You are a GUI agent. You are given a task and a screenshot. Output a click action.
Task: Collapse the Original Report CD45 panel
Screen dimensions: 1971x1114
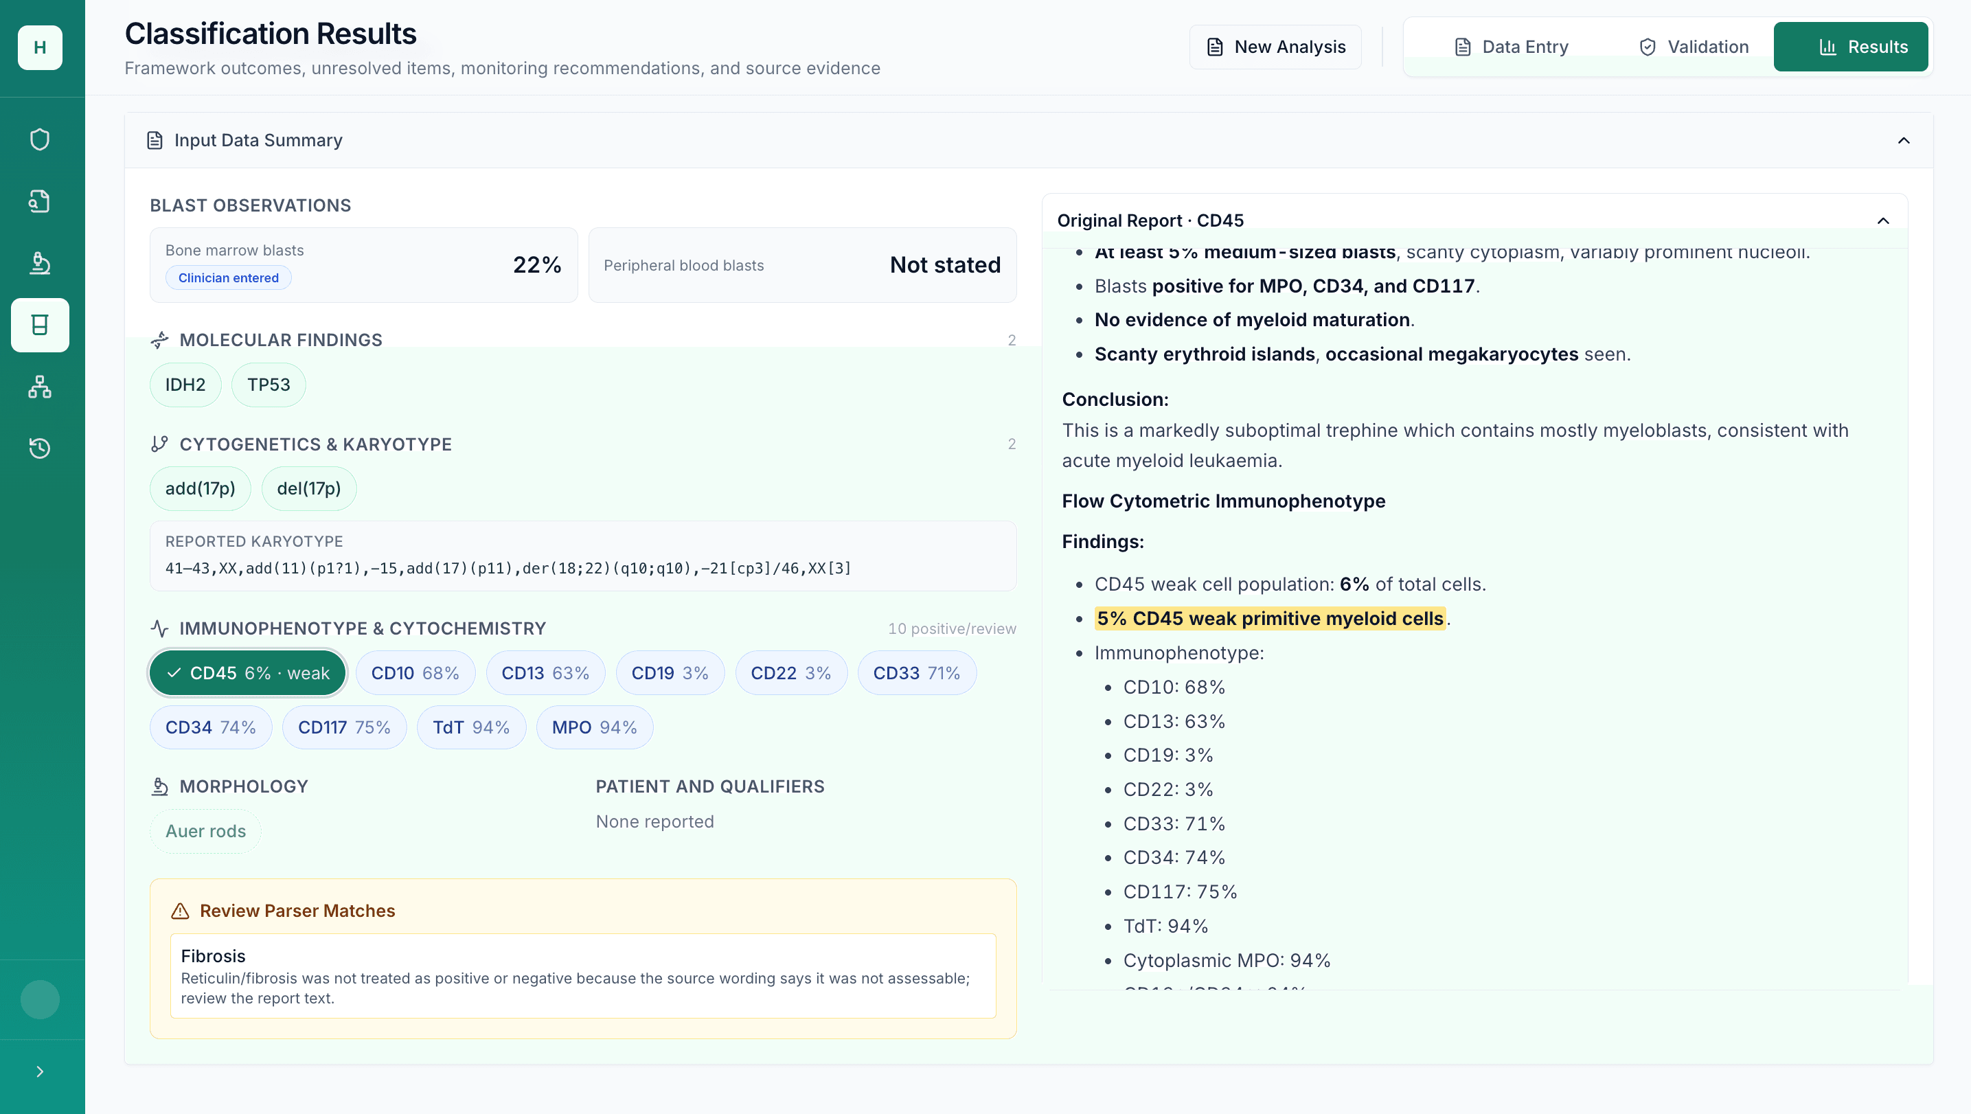(x=1883, y=221)
